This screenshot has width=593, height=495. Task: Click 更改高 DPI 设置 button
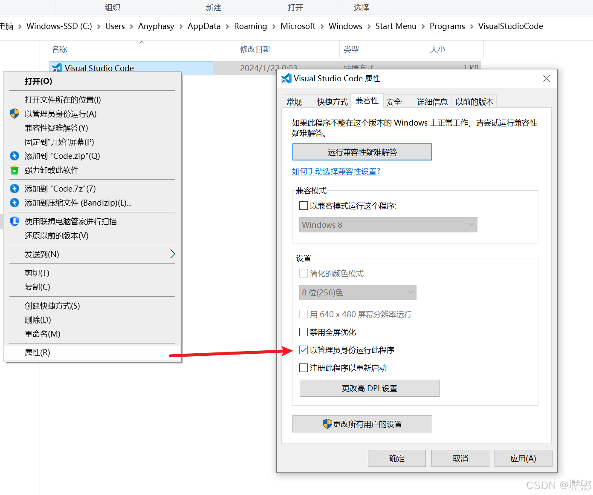point(369,388)
